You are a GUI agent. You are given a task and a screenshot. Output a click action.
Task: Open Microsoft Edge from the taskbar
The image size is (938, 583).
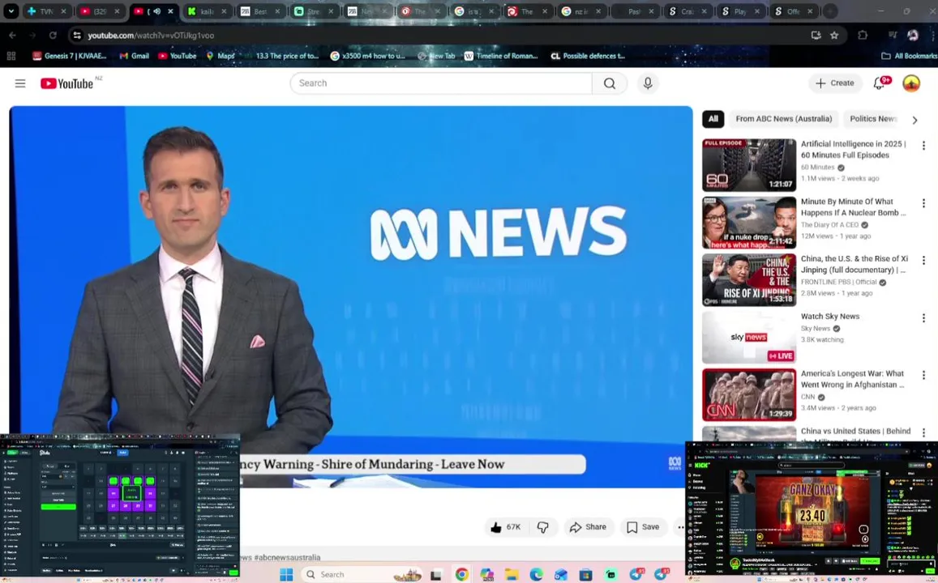coord(535,575)
